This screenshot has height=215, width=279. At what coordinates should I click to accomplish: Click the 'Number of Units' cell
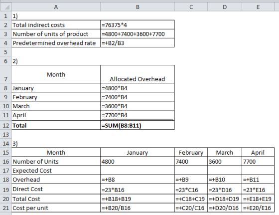click(x=56, y=162)
